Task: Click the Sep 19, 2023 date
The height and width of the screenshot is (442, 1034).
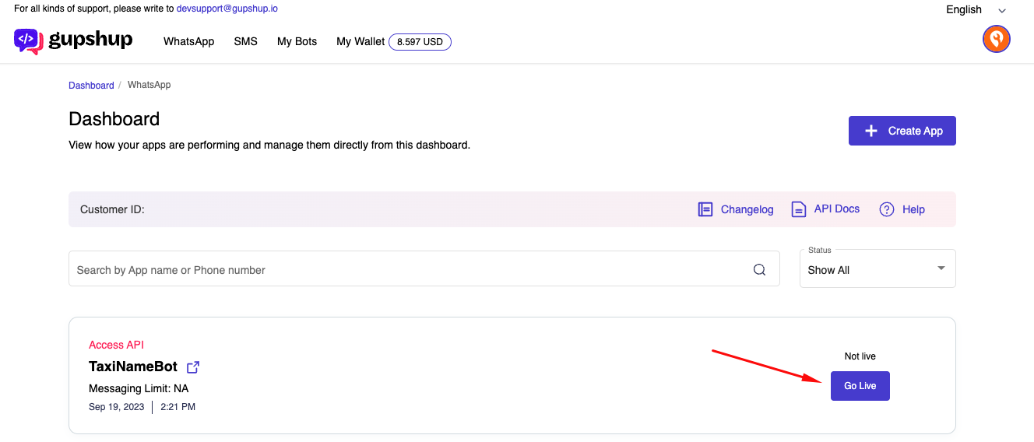Action: coord(117,407)
